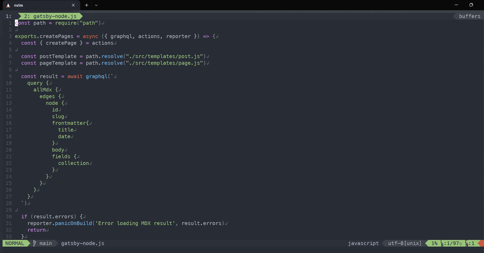Click the red warning segment in the statusline
Image resolution: width=484 pixels, height=253 pixels.
[x=481, y=243]
